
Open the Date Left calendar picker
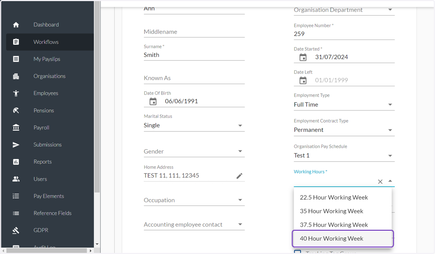pyautogui.click(x=303, y=80)
